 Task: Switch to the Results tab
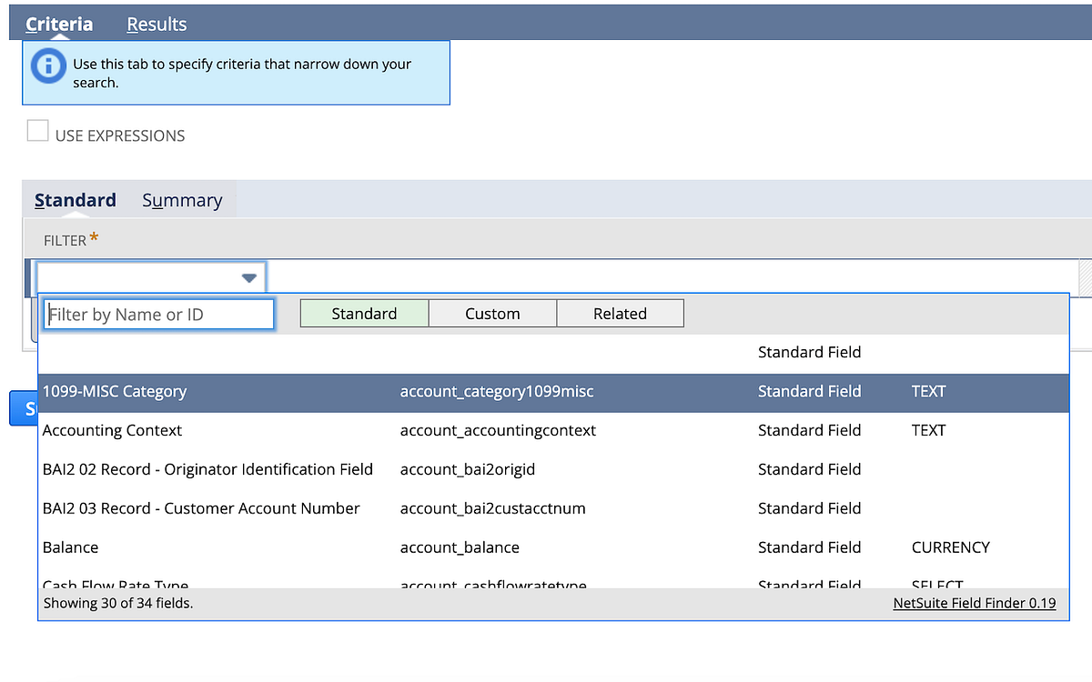click(156, 25)
